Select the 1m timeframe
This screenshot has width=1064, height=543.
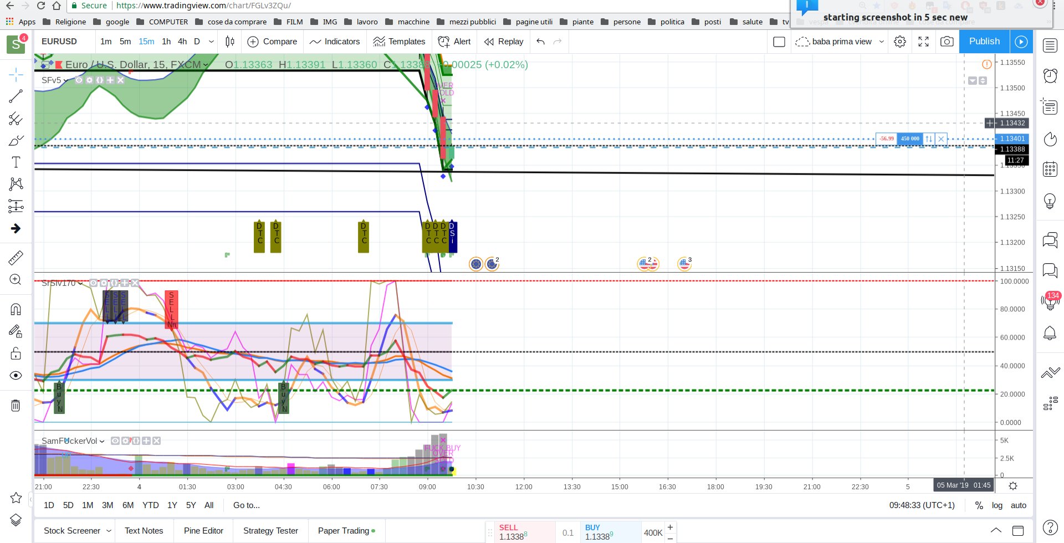pyautogui.click(x=106, y=42)
